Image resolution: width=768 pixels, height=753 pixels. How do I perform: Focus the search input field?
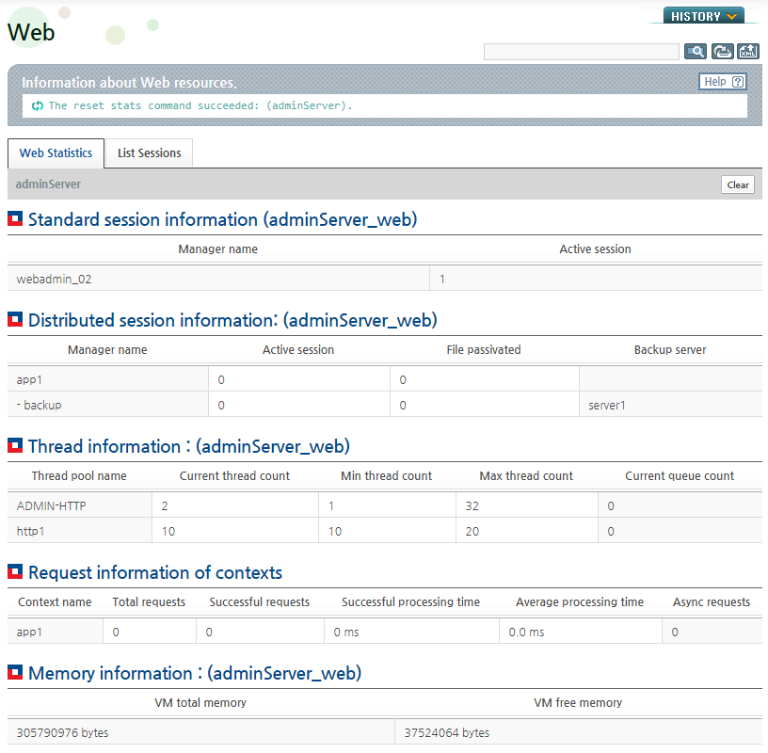click(582, 52)
